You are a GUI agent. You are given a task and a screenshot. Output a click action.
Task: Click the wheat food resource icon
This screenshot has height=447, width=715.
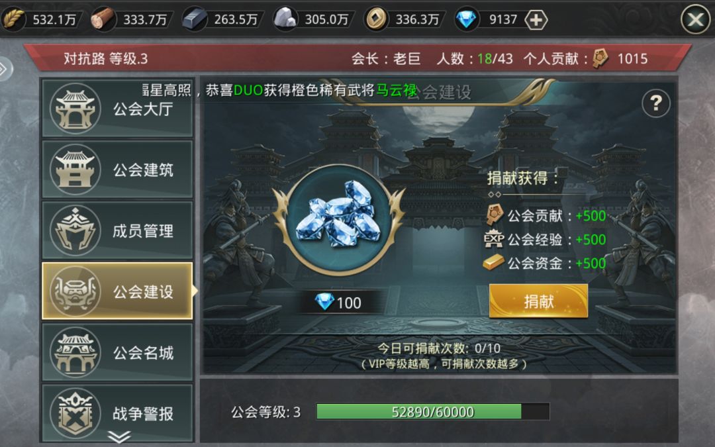14,19
